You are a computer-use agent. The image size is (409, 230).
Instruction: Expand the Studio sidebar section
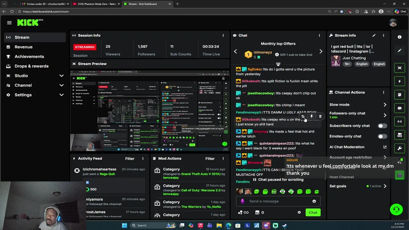tap(61, 76)
